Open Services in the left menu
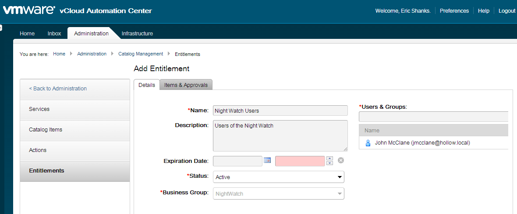 pyautogui.click(x=39, y=109)
